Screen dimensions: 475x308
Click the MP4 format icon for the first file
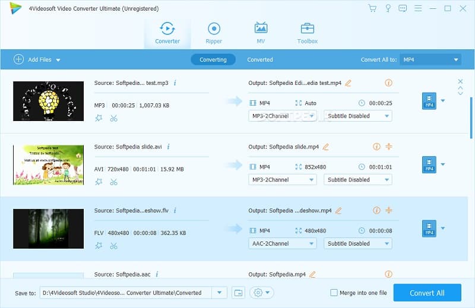click(x=429, y=101)
